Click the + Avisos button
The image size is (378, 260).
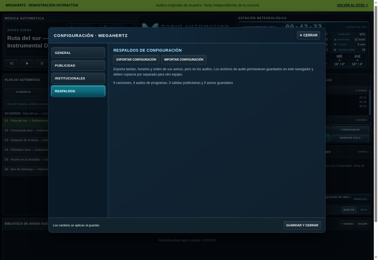coord(347,224)
